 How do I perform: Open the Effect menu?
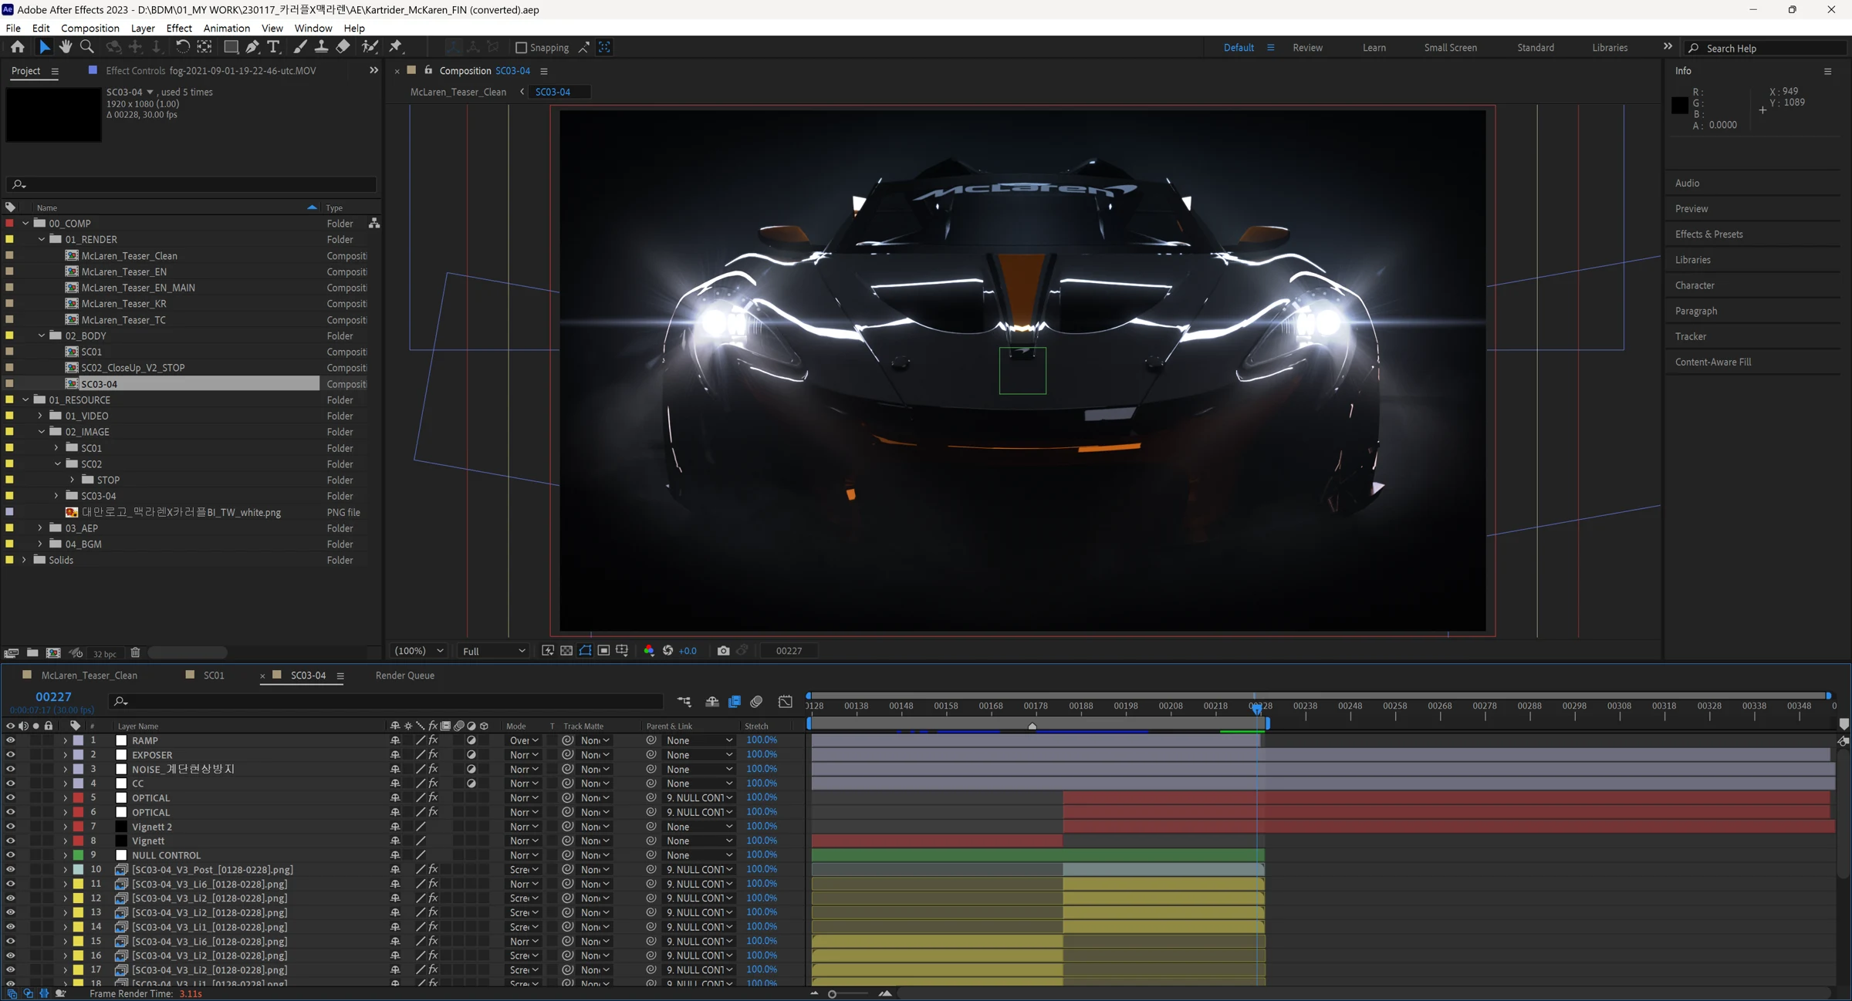tap(179, 28)
